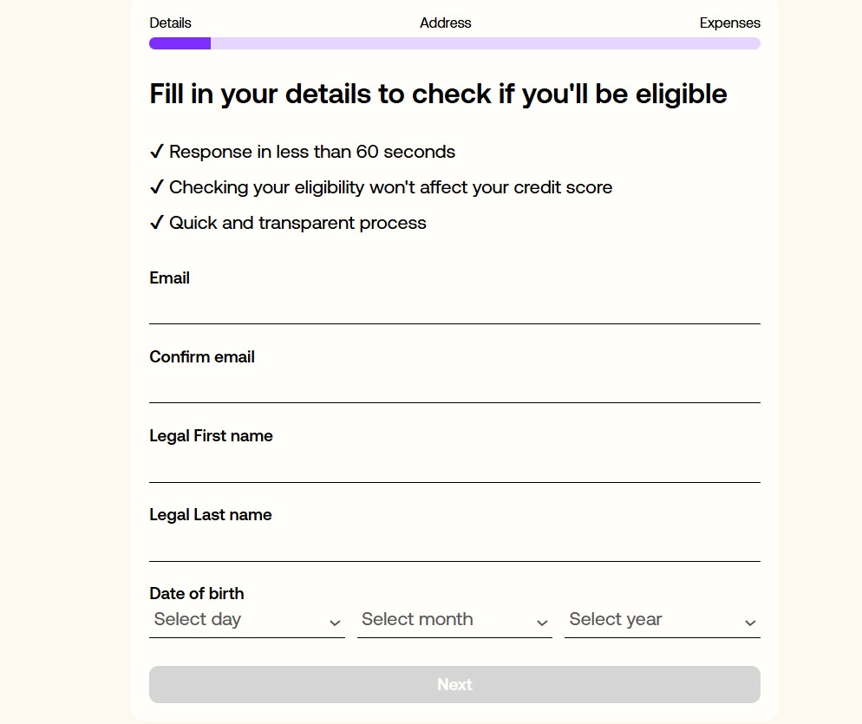
Task: Select the Details step label
Action: tap(171, 23)
